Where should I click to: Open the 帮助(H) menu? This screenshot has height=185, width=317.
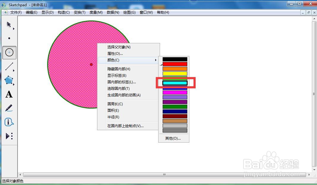coord(163,12)
